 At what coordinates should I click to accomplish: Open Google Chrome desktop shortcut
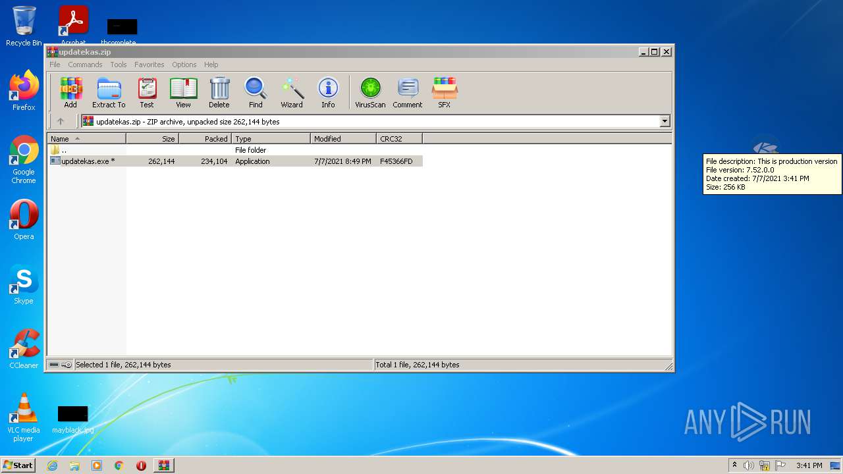pyautogui.click(x=24, y=159)
